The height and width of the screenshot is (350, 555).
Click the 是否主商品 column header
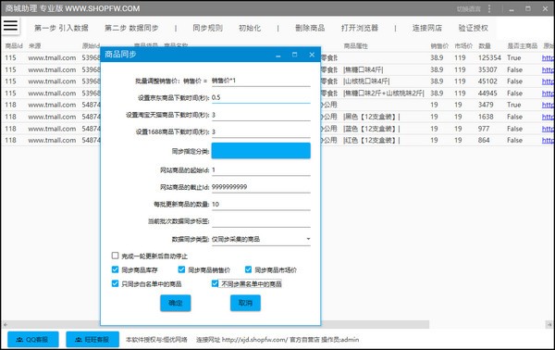522,46
